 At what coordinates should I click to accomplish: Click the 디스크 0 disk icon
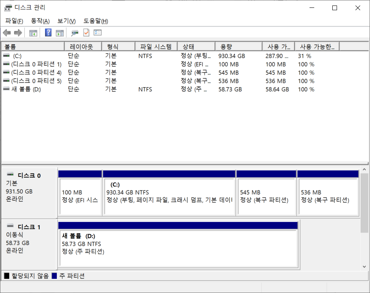(x=10, y=174)
